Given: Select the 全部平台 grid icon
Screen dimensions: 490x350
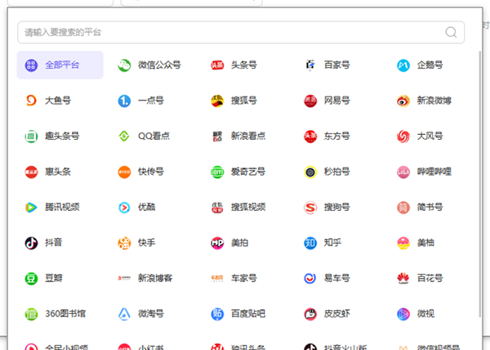Looking at the screenshot, I should point(31,65).
